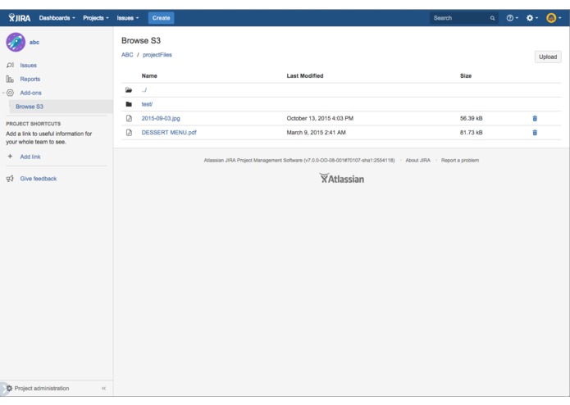Click the Atlassian logo in the footer

click(342, 179)
